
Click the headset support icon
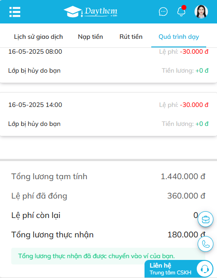(205, 269)
